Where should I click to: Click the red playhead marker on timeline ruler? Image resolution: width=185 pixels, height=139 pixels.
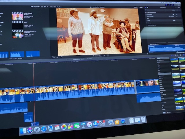point(34,63)
